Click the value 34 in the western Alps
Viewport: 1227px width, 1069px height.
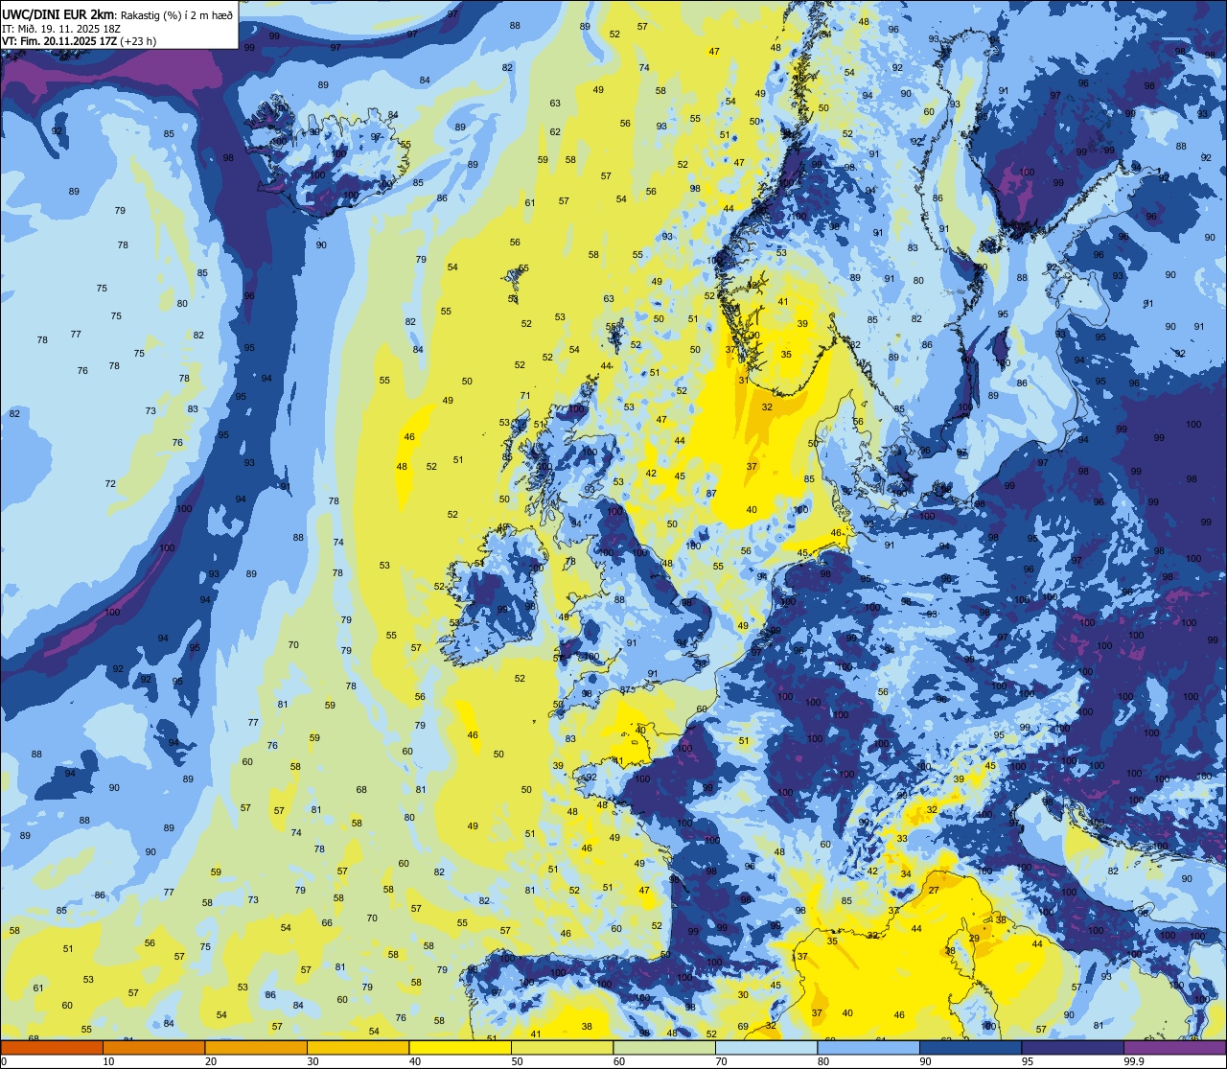[x=906, y=873]
